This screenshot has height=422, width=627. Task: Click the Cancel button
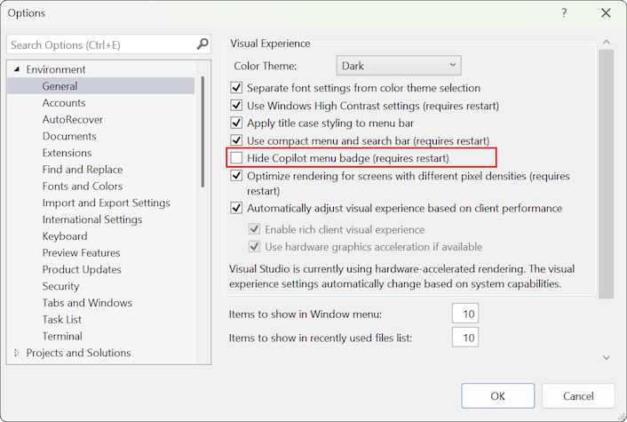click(577, 396)
